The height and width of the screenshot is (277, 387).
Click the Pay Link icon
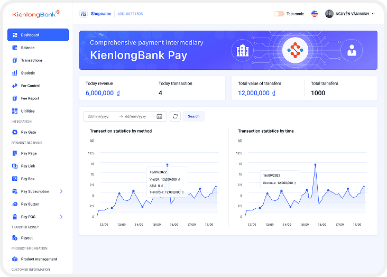tap(15, 166)
